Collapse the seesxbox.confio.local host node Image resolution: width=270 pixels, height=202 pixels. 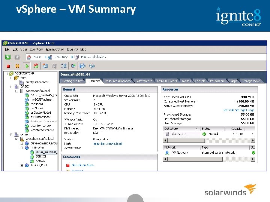click(16, 139)
